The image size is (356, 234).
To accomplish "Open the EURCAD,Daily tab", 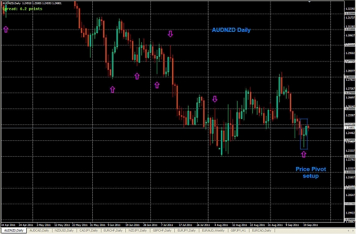I will pos(261,231).
